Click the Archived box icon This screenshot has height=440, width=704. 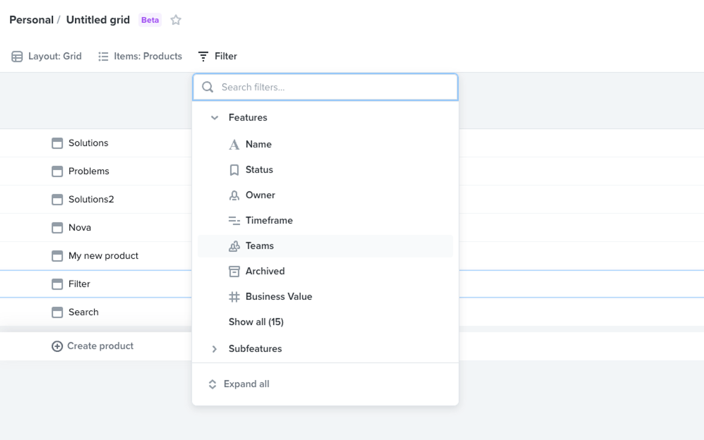233,271
